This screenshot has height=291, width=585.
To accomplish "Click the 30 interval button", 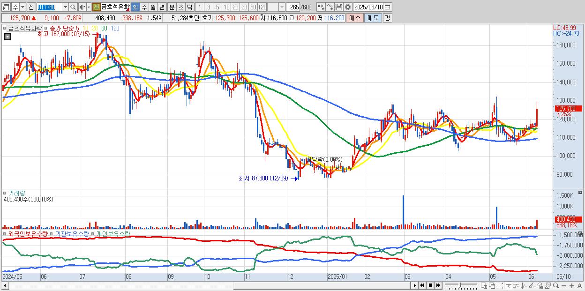I will tap(244, 7).
